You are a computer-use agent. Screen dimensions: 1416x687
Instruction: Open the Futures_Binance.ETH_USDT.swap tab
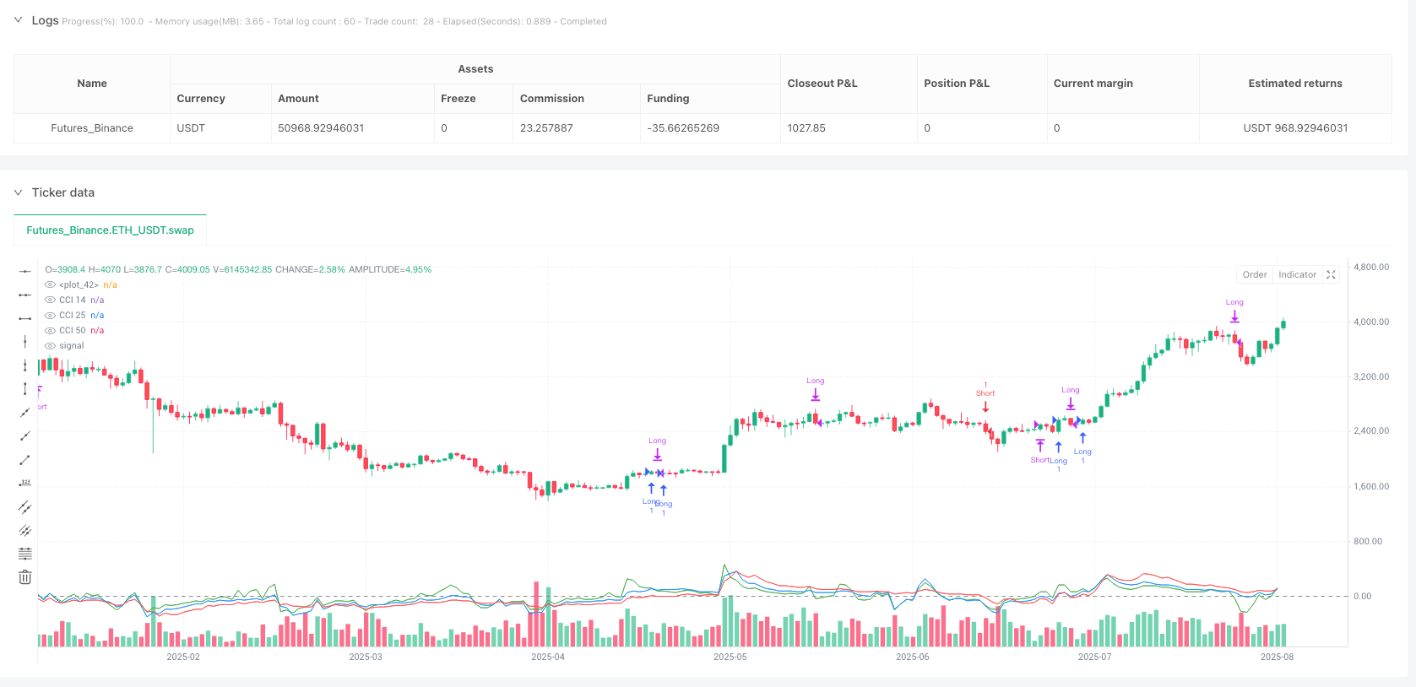coord(110,230)
